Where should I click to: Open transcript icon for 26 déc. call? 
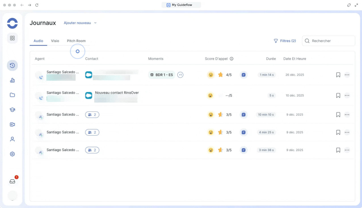pyautogui.click(x=243, y=75)
